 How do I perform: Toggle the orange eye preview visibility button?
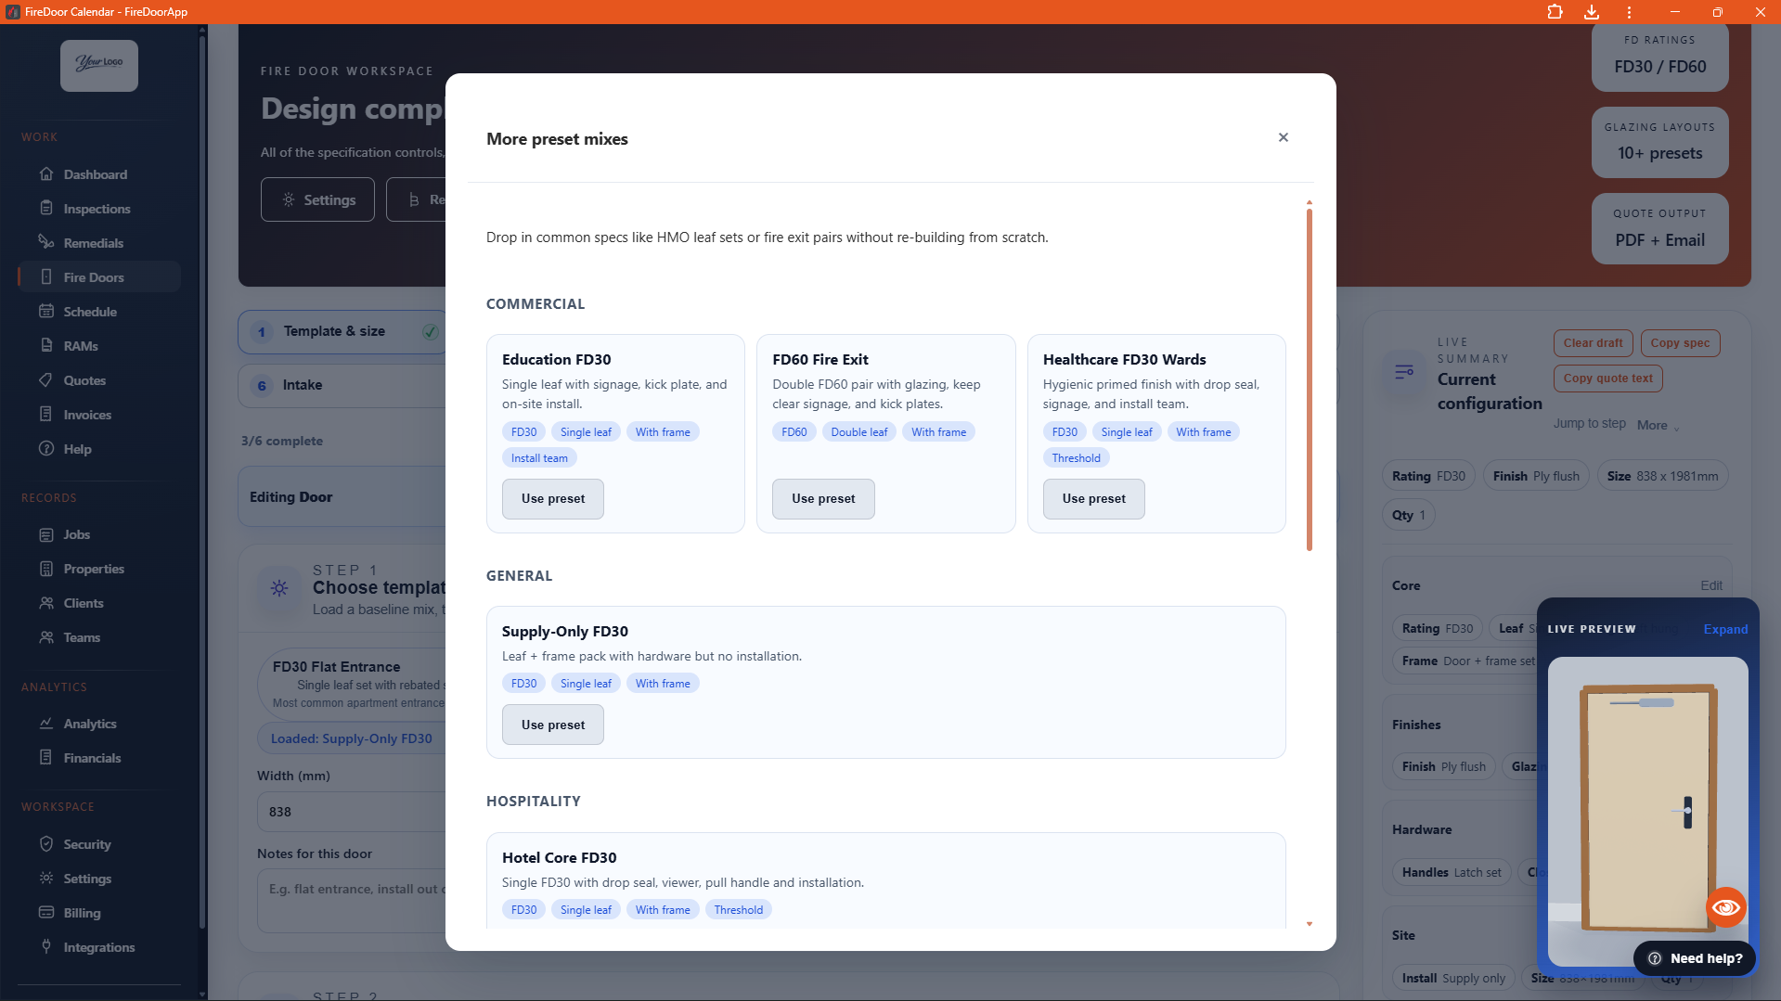(x=1725, y=906)
